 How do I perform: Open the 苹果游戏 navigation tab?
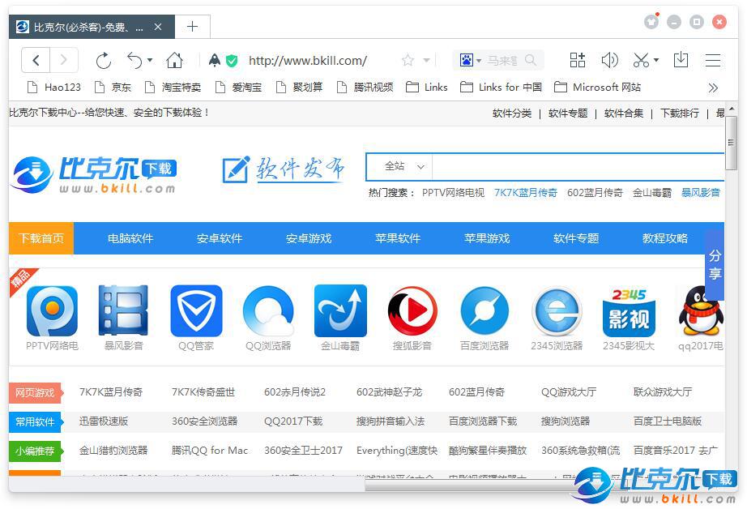pyautogui.click(x=487, y=238)
